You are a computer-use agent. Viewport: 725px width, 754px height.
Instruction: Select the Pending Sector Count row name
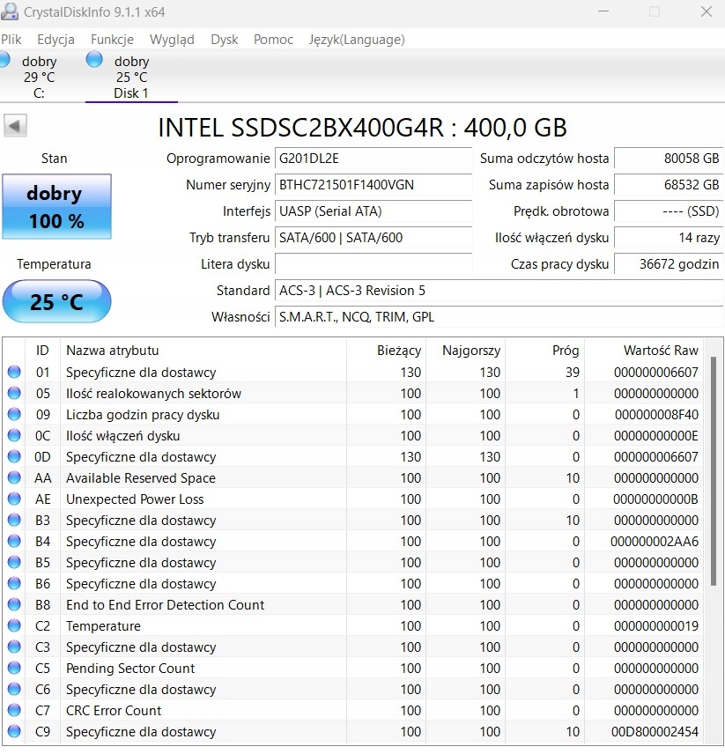click(x=130, y=669)
